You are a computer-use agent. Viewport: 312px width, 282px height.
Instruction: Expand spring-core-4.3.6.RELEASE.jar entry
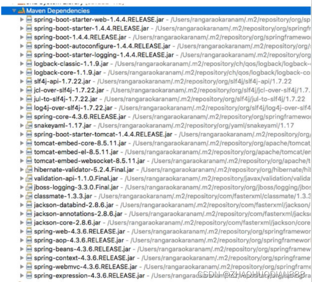click(22, 116)
